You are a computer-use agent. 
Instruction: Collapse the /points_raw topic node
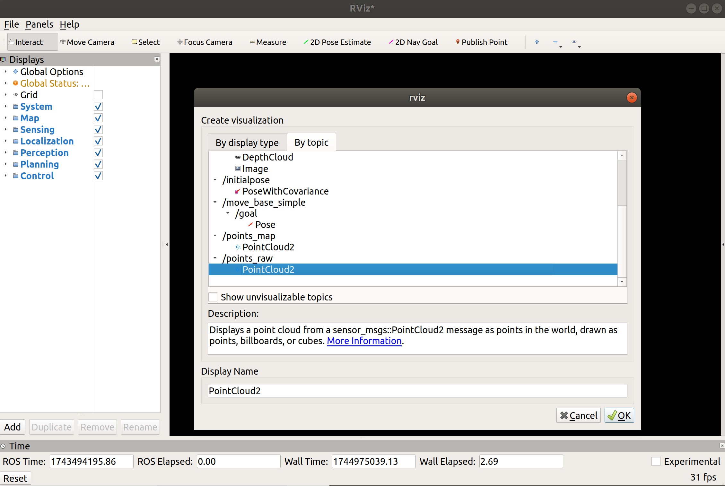(215, 258)
